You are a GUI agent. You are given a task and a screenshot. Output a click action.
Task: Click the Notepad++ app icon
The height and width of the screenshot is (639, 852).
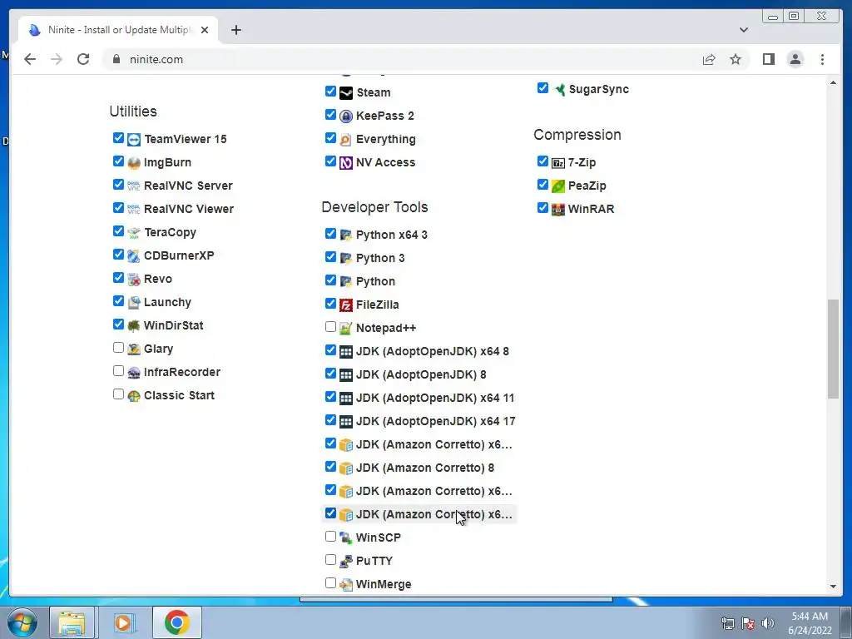tap(346, 329)
